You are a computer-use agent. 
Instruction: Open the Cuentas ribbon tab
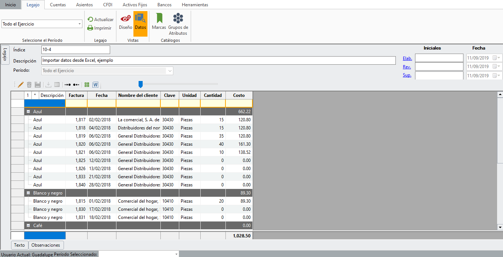point(58,5)
